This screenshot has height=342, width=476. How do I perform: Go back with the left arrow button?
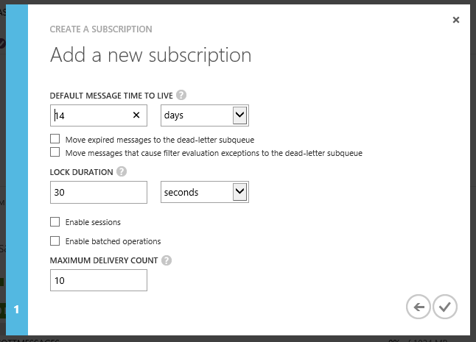coord(419,307)
